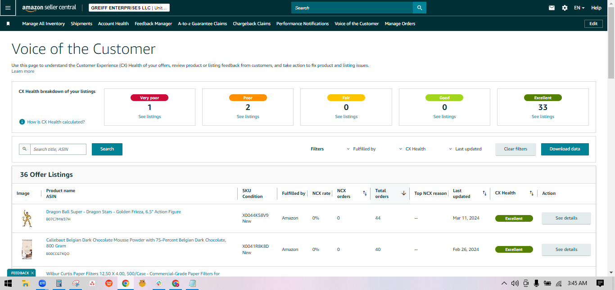Viewport: 615px width, 290px height.
Task: Click the Amazon Seller Central logo
Action: (x=49, y=8)
